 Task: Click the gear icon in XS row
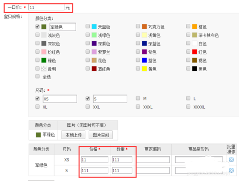pyautogui.click(x=231, y=160)
